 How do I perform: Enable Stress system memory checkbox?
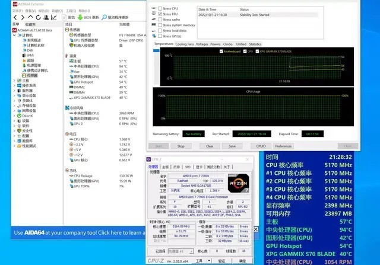pos(160,25)
